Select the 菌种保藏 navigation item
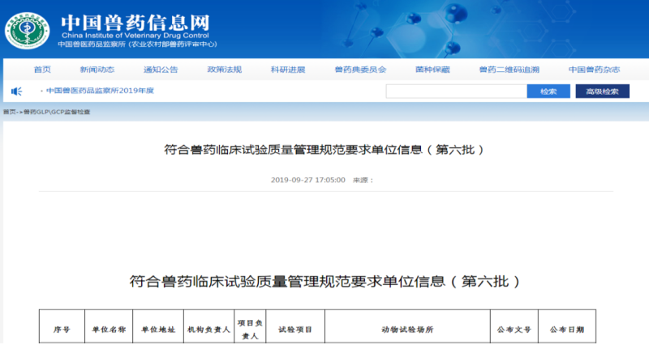Screen dimensions: 649x345 point(432,70)
